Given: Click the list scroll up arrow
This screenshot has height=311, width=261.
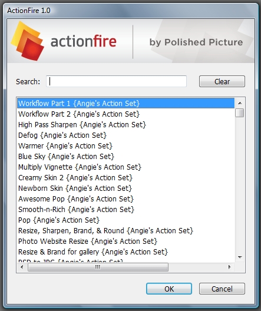Looking at the screenshot, I should click(x=240, y=103).
